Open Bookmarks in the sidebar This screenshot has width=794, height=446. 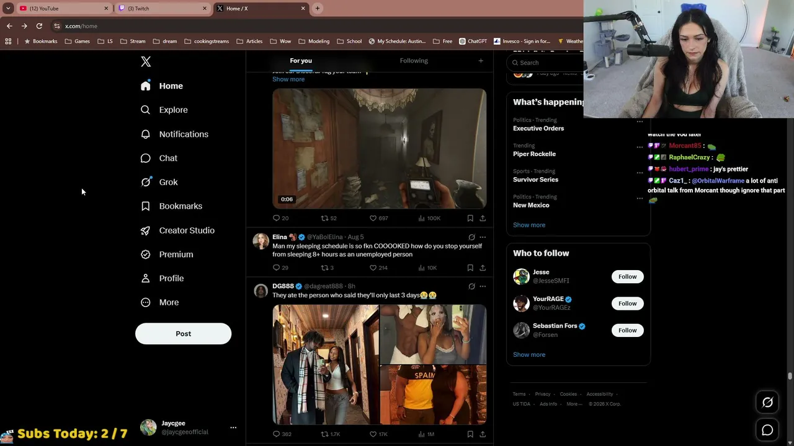tap(171, 206)
